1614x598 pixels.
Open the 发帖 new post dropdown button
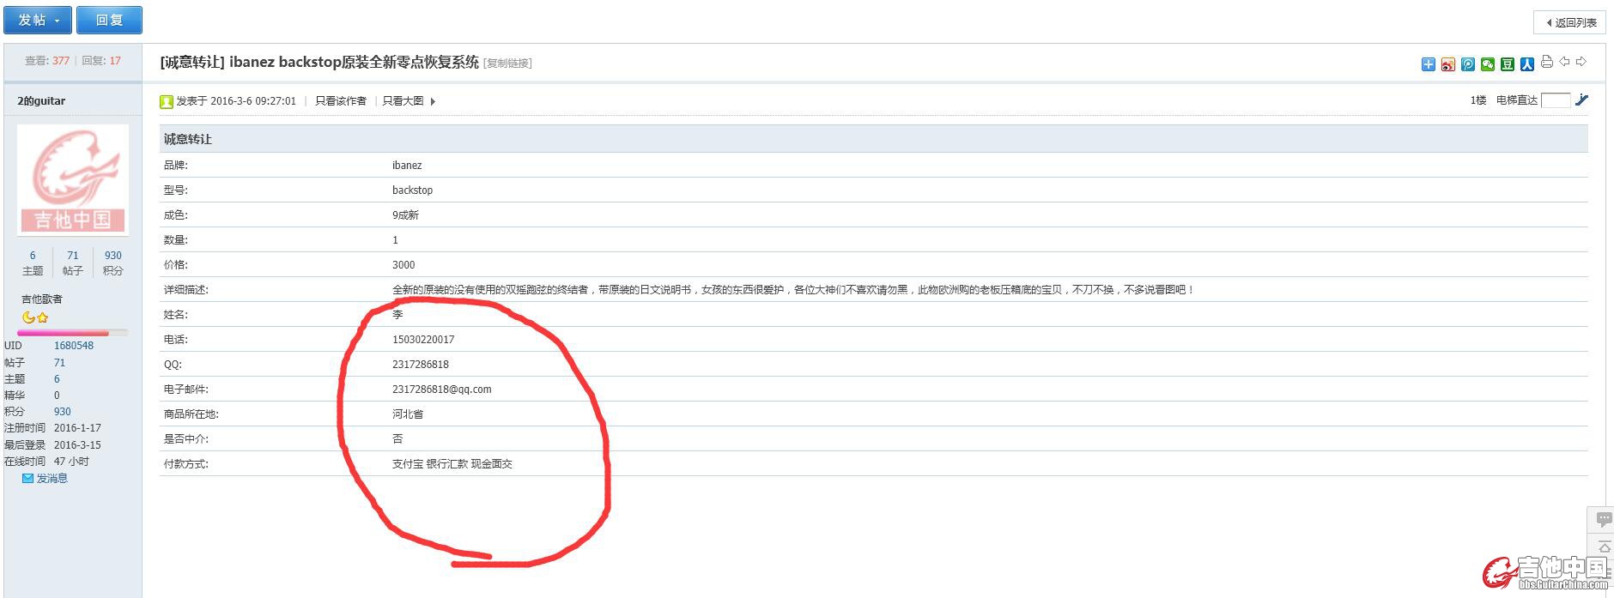tap(39, 20)
